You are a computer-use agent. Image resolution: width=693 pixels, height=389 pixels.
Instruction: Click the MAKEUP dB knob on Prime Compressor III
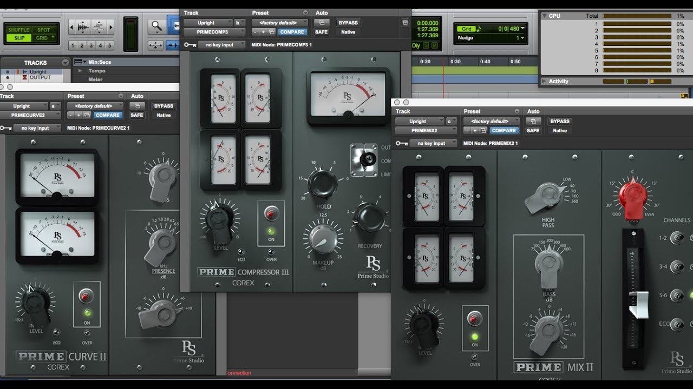tap(323, 238)
